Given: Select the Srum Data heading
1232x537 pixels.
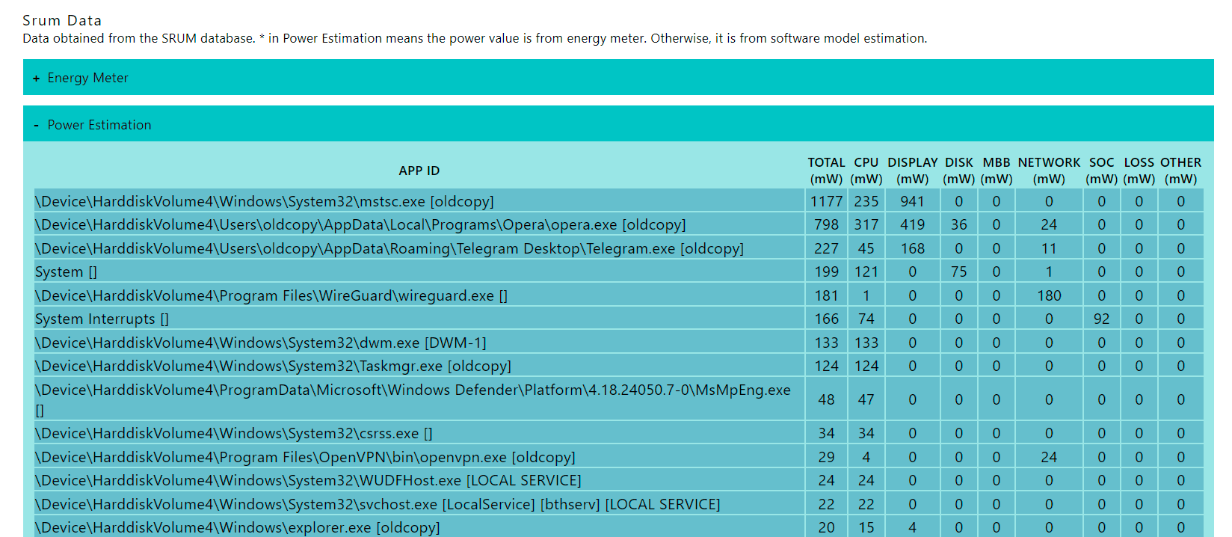Looking at the screenshot, I should tap(62, 20).
